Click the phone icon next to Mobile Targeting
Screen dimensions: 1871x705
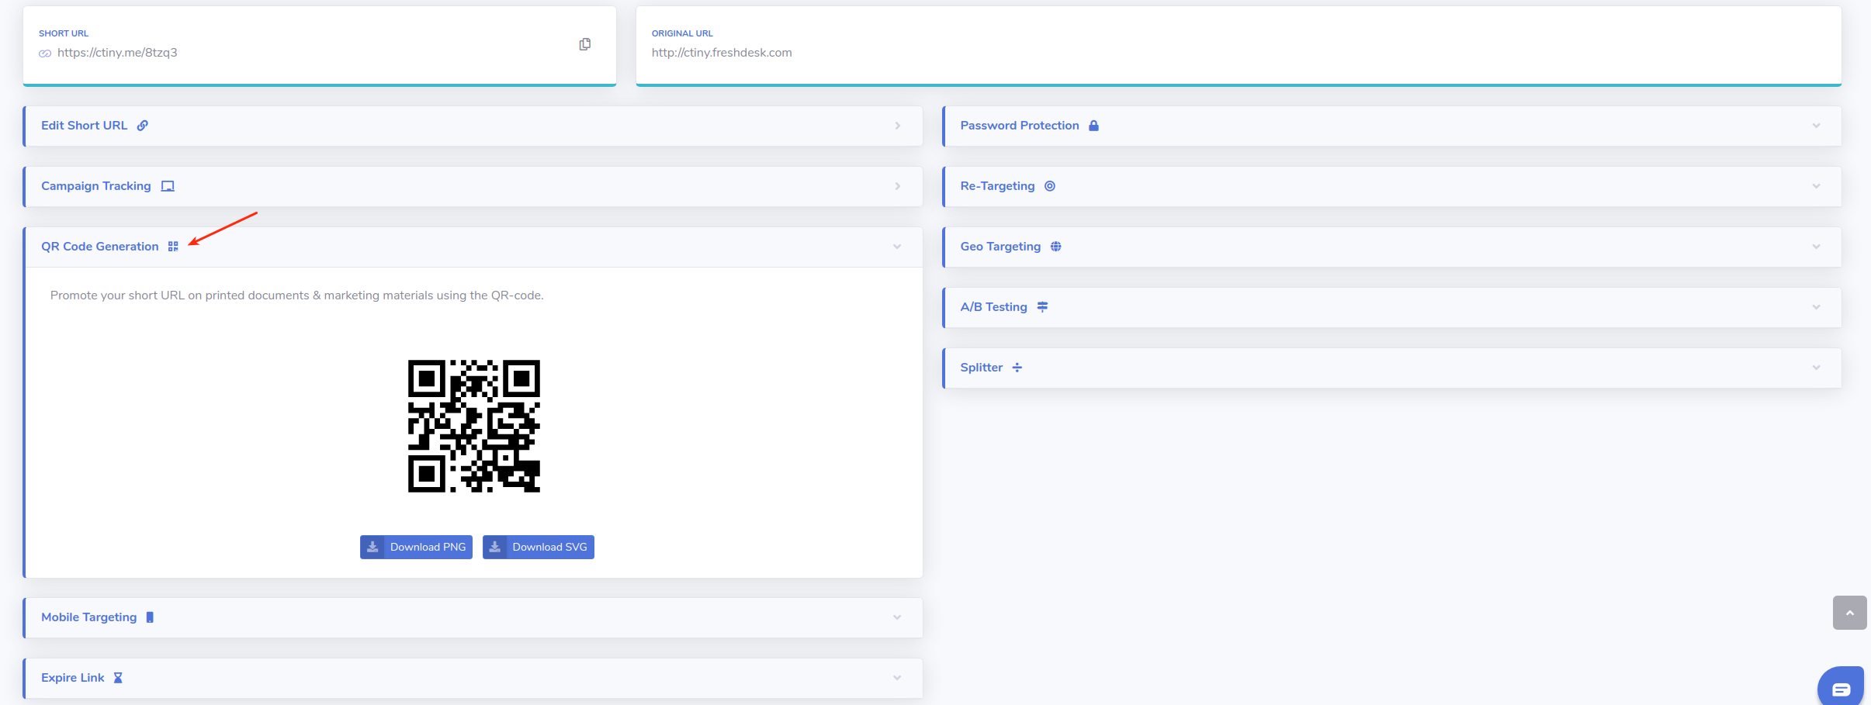[150, 617]
